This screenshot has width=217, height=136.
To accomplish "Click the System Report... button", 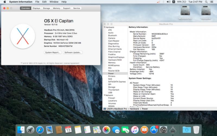I will (53, 52).
